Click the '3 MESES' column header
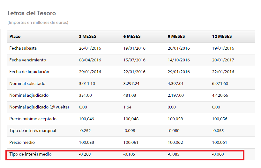This screenshot has height=168, width=261. coord(87,36)
